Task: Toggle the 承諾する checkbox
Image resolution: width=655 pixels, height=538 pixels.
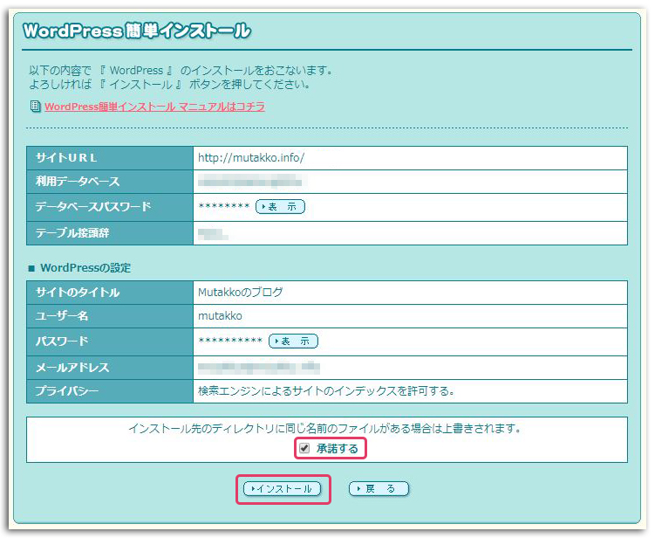Action: [304, 448]
